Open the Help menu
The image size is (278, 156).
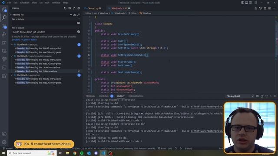click(x=66, y=3)
